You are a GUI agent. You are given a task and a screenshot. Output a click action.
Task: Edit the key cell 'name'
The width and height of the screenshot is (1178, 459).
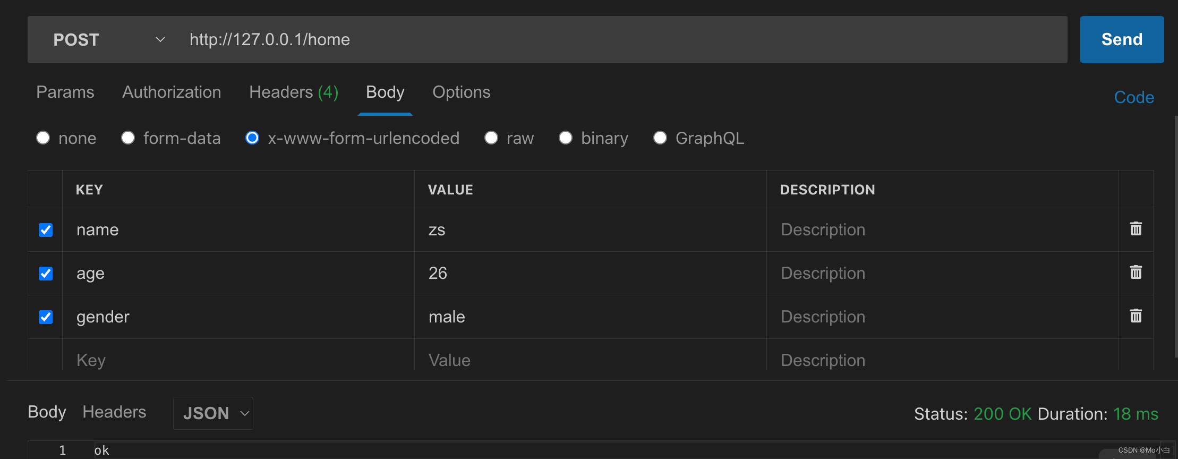pos(238,230)
